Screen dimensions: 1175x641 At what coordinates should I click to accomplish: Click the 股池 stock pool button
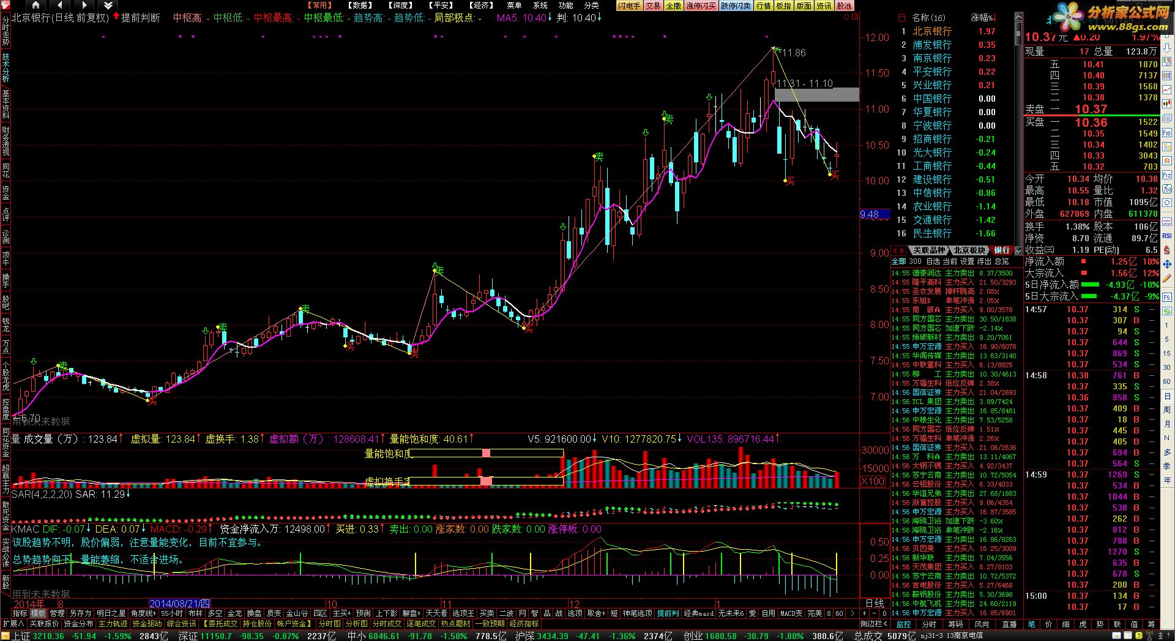[x=844, y=6]
